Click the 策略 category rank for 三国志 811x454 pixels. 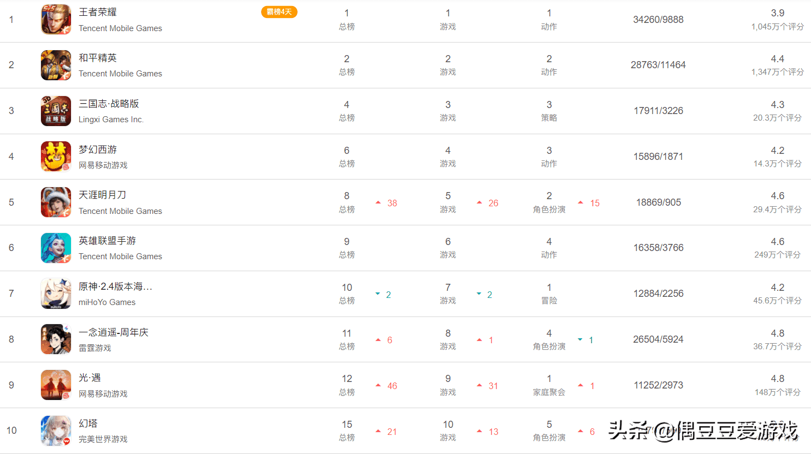(x=549, y=111)
